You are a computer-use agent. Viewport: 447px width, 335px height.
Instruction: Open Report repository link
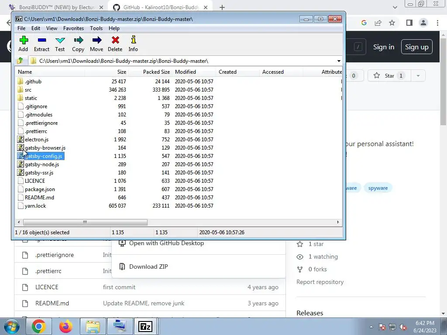click(x=320, y=282)
